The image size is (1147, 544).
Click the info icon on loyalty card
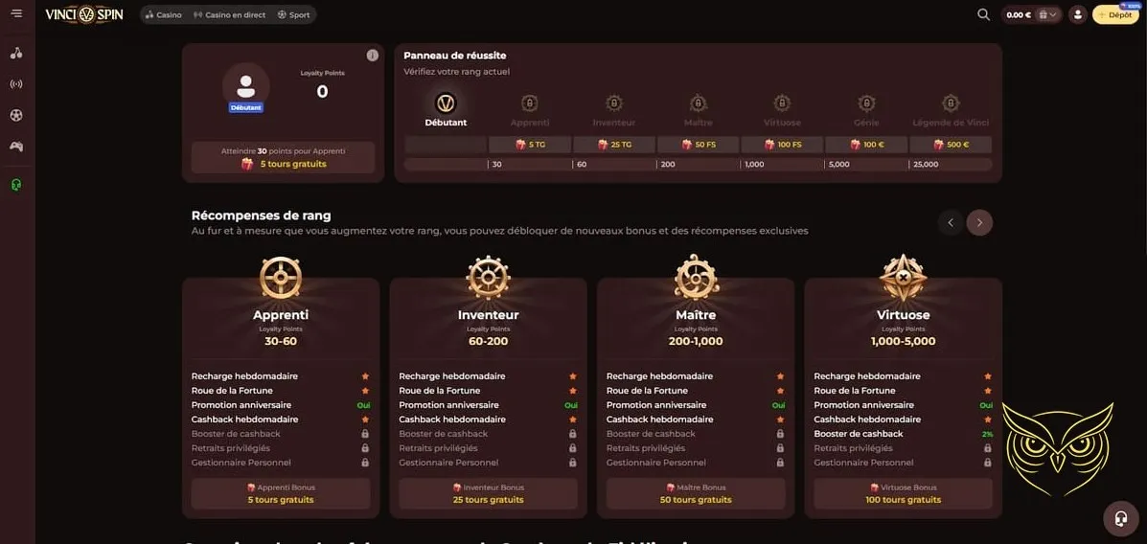pos(373,56)
